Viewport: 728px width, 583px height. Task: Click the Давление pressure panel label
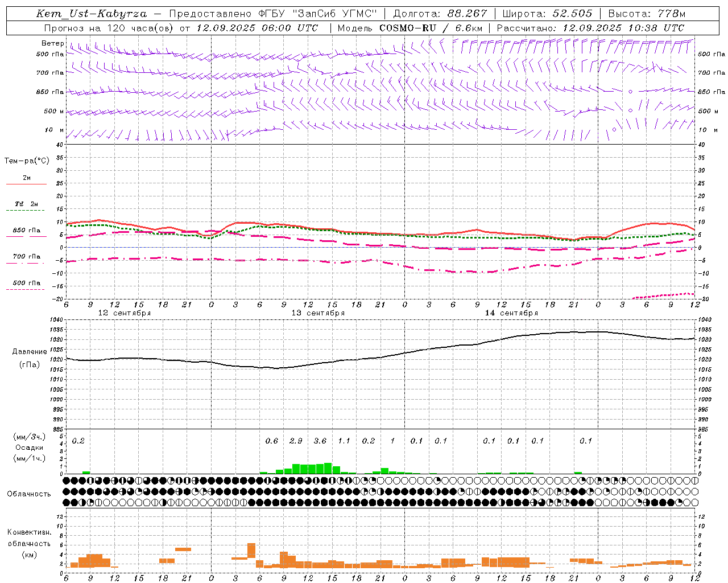click(x=29, y=352)
